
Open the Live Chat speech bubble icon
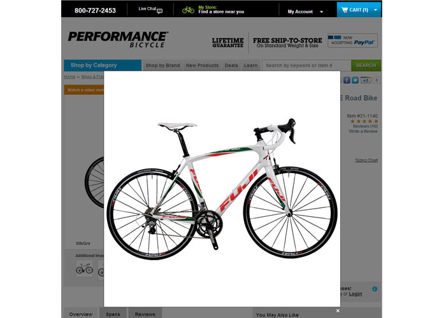coord(160,11)
